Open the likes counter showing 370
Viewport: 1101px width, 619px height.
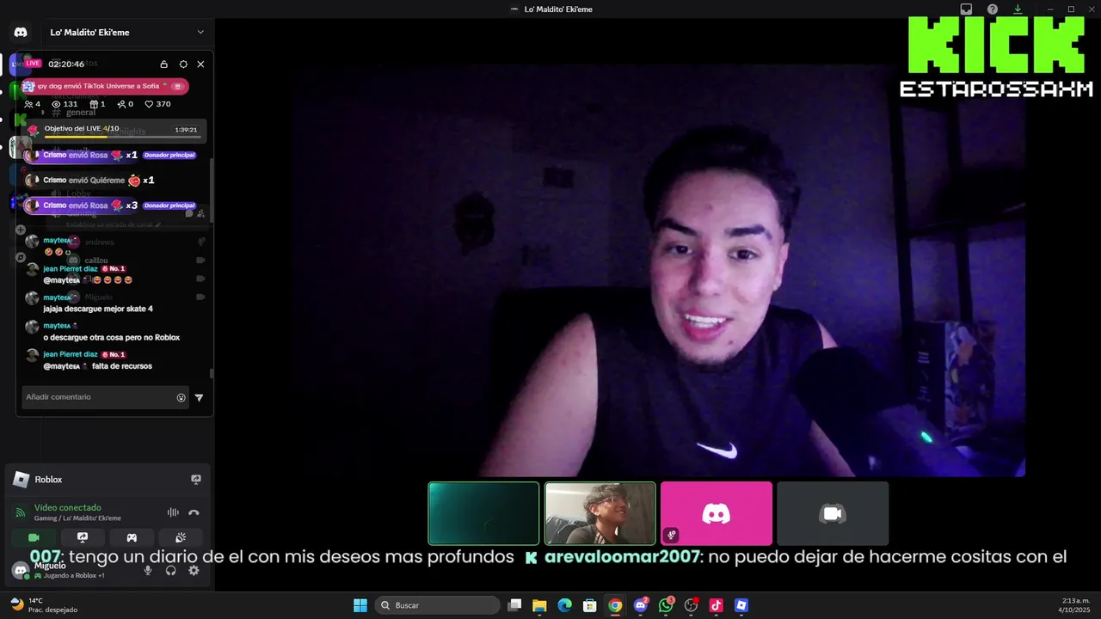pyautogui.click(x=157, y=104)
